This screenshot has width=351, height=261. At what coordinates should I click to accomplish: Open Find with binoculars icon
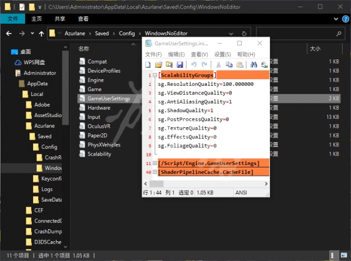point(254,65)
